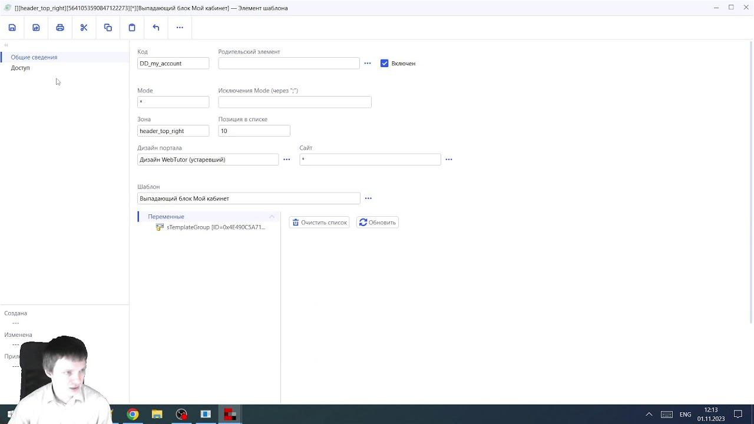
Task: Print using the printer toolbar icon
Action: coord(60,28)
